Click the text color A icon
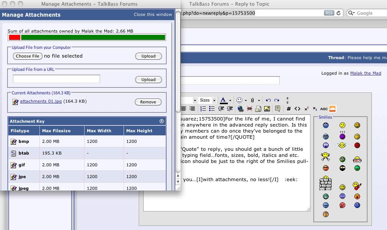 (x=223, y=100)
